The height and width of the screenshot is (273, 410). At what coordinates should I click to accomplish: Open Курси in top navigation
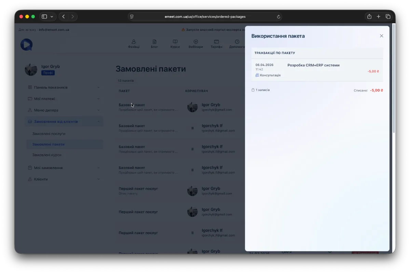pyautogui.click(x=175, y=44)
